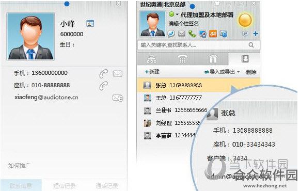Click the 代理加盟及本地部署 display name
The image size is (300, 191).
pyautogui.click(x=207, y=15)
